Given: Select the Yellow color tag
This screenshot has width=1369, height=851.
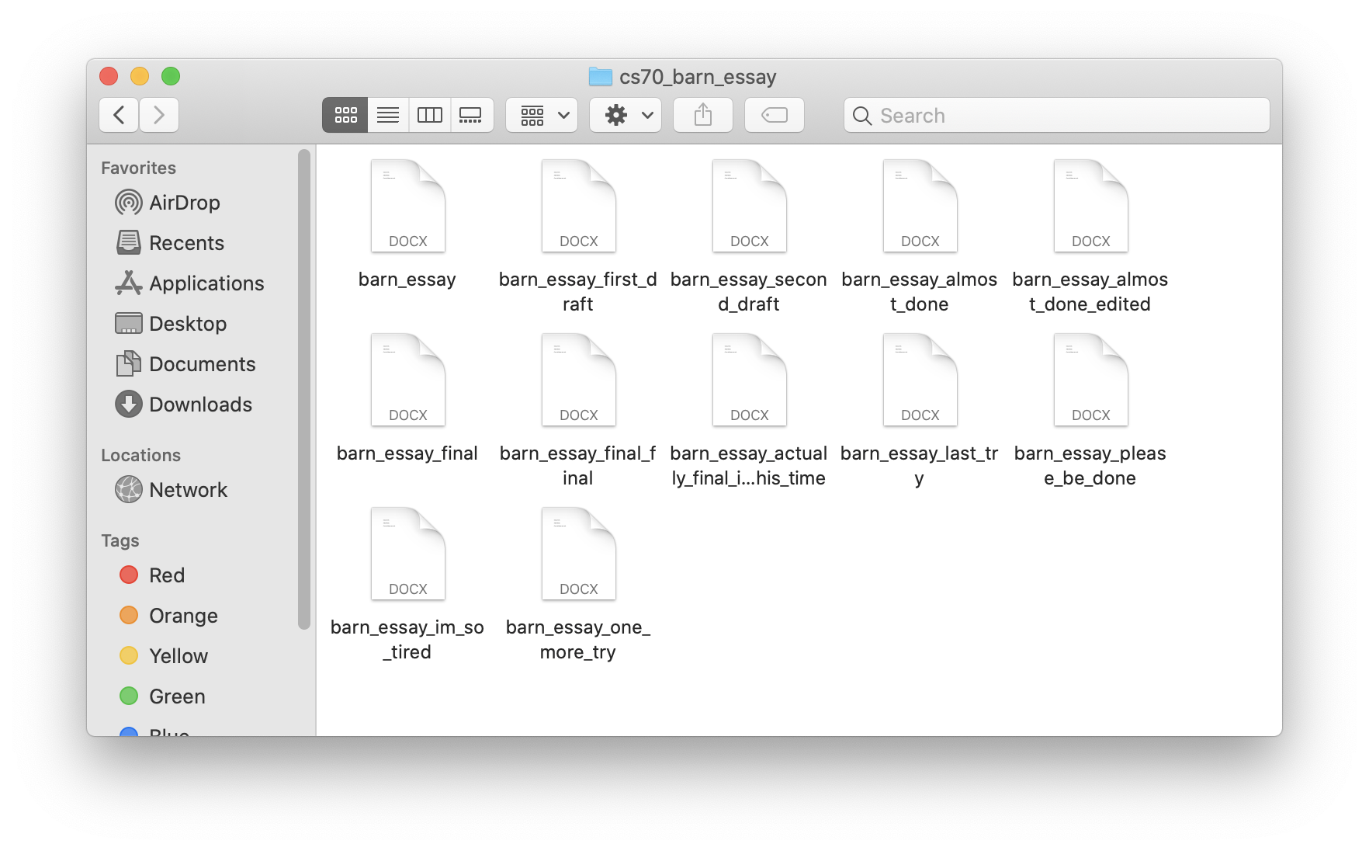Looking at the screenshot, I should pyautogui.click(x=178, y=656).
